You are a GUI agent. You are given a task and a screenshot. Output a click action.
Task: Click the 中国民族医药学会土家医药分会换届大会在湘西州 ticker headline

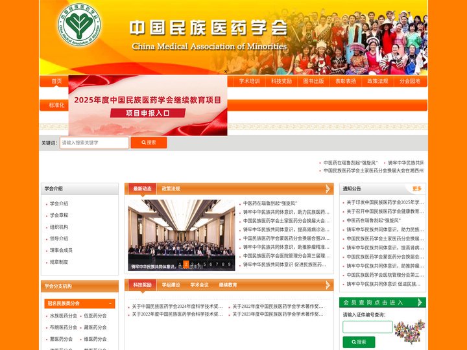pos(374,170)
